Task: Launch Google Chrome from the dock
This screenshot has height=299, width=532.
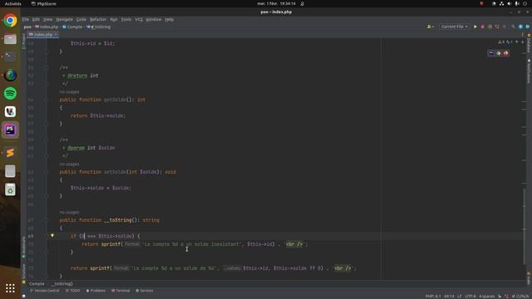Action: 10,20
